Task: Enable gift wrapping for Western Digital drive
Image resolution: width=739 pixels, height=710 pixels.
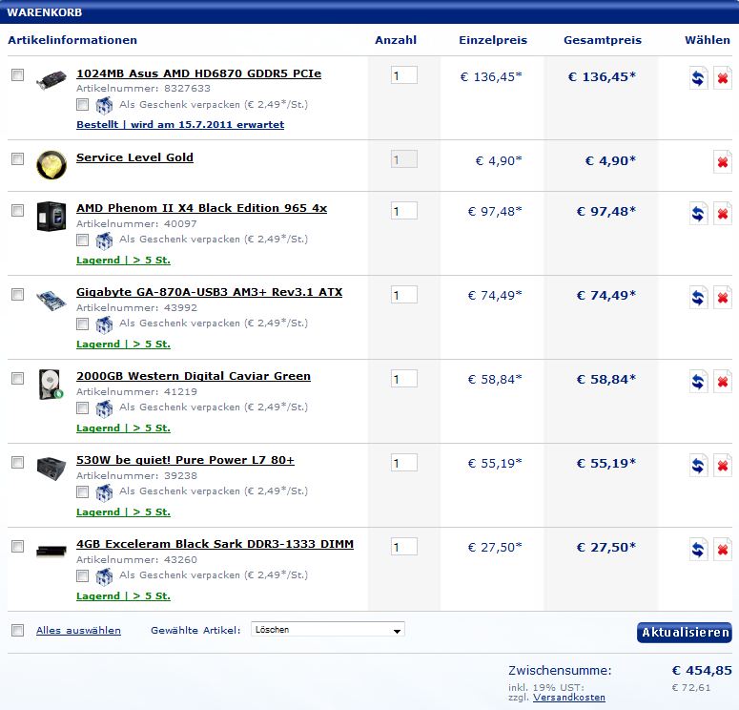Action: click(x=83, y=407)
